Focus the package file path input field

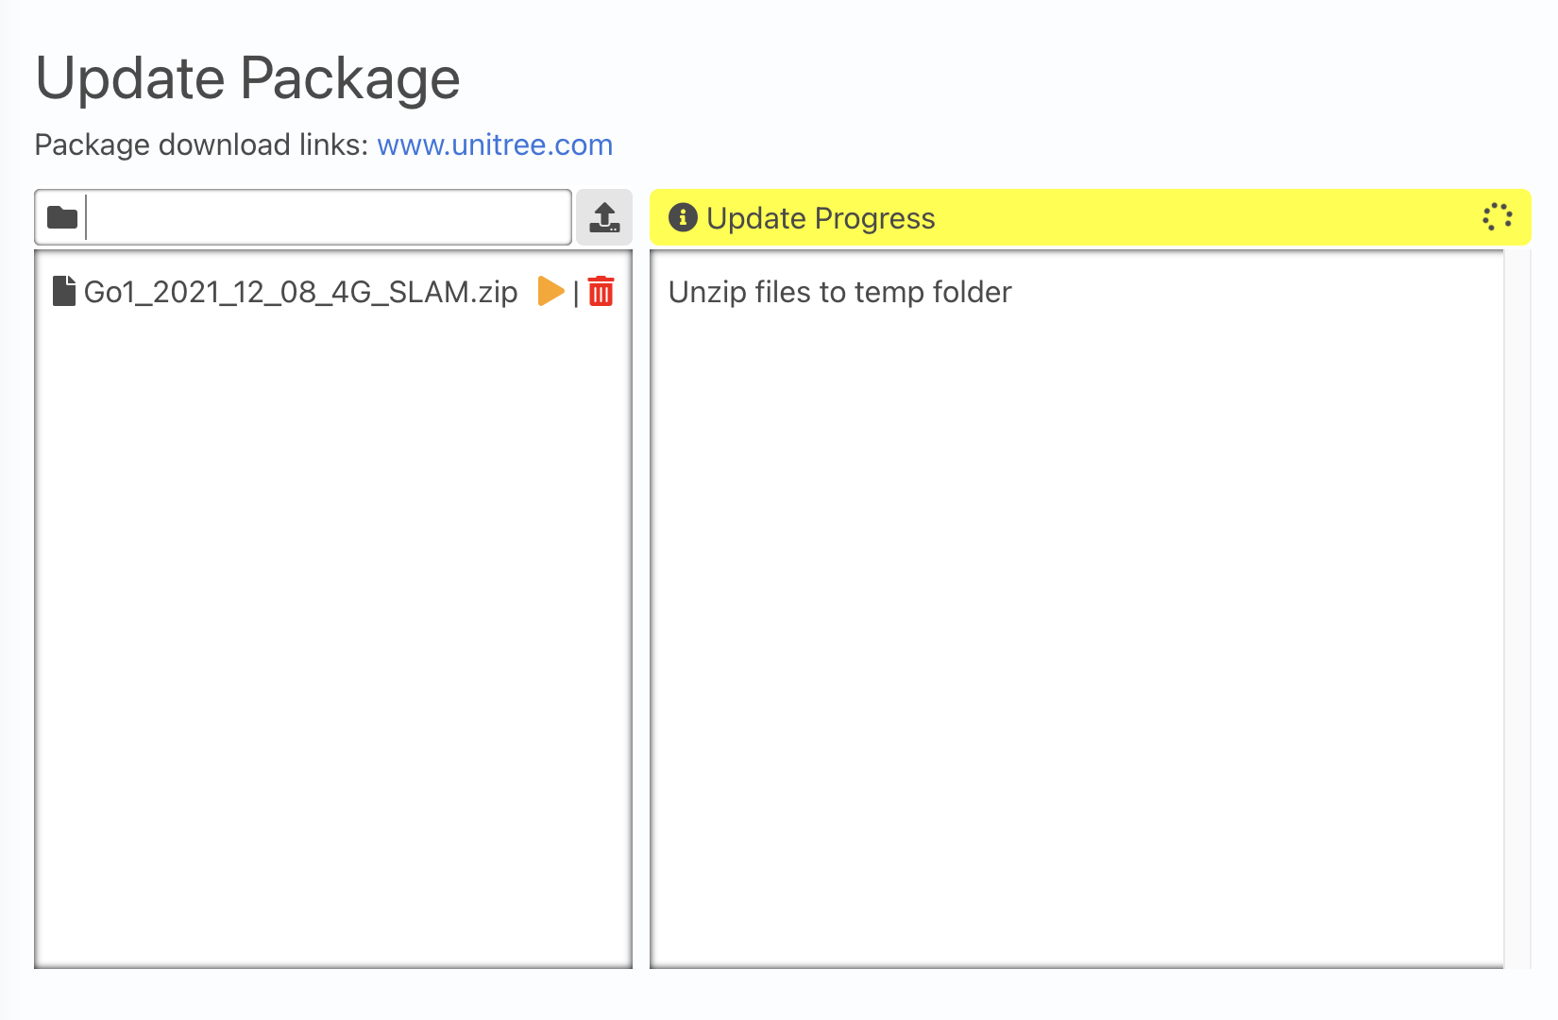pyautogui.click(x=328, y=217)
